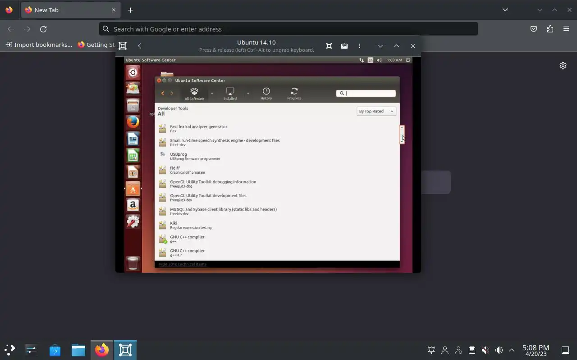Go back in the Software Center
The width and height of the screenshot is (577, 360).
pyautogui.click(x=162, y=93)
